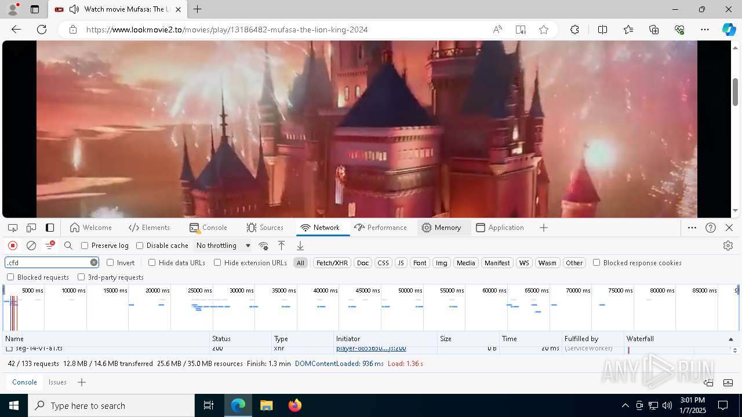Stop recording network log
This screenshot has height=417, width=742.
pos(13,246)
